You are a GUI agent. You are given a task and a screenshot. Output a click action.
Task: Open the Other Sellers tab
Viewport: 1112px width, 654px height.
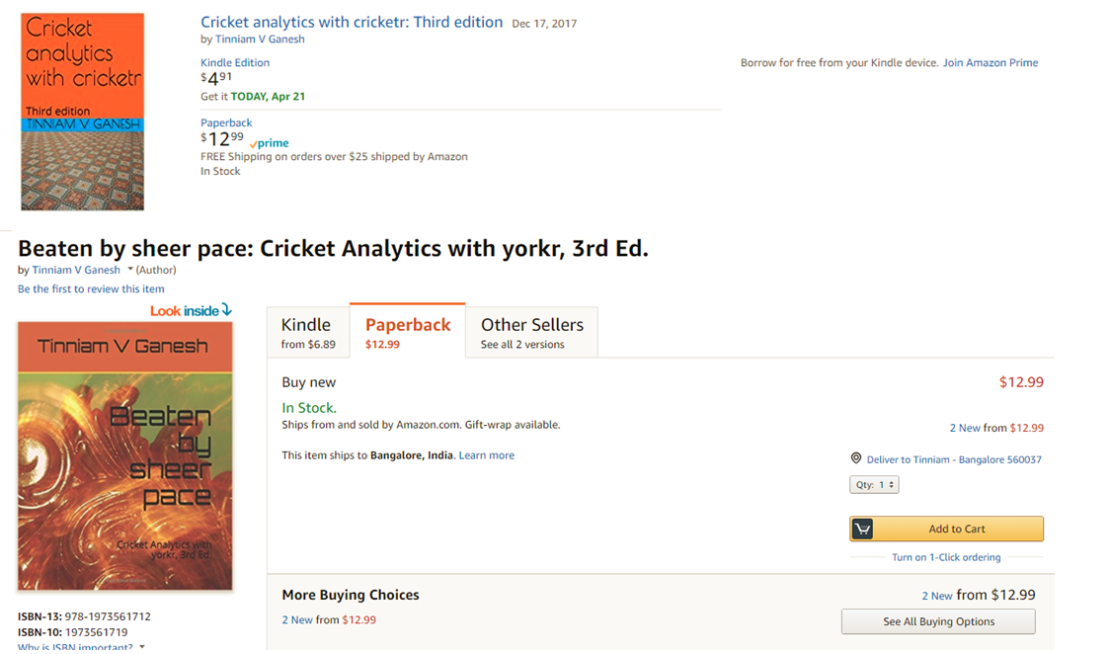(x=530, y=331)
